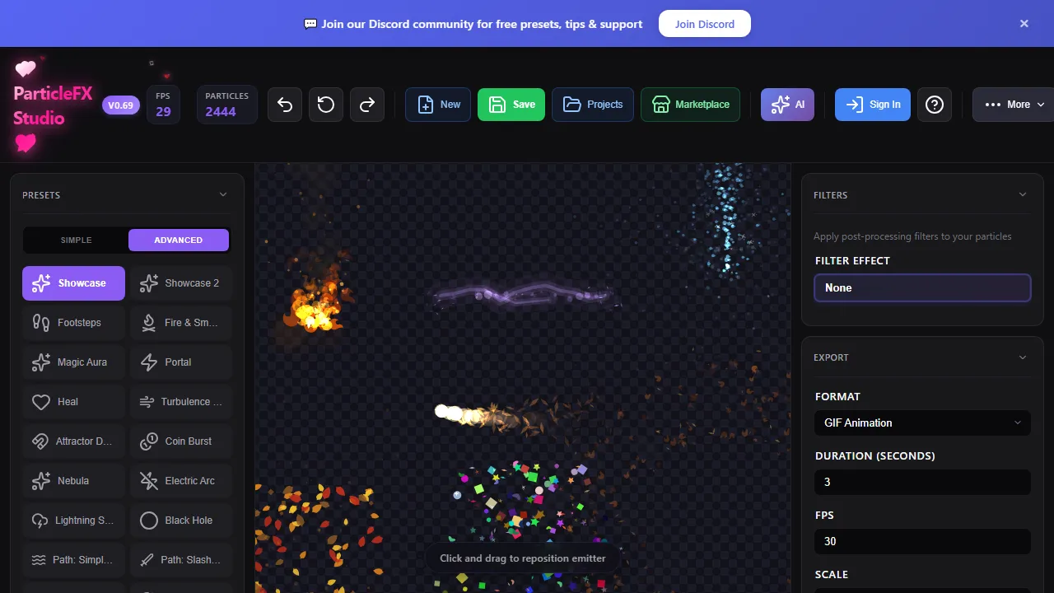
Task: Open the Fire & Smoke preset
Action: [x=180, y=322]
